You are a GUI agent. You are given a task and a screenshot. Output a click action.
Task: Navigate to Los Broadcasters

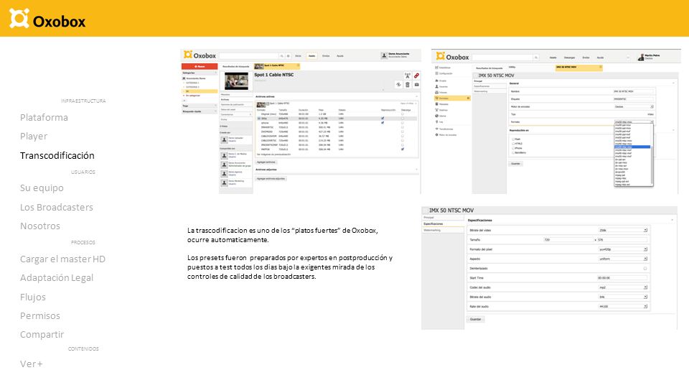[x=56, y=207]
